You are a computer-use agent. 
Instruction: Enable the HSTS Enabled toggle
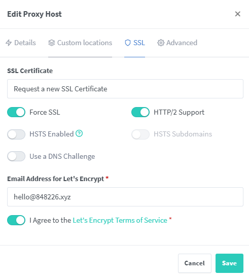coord(16,134)
